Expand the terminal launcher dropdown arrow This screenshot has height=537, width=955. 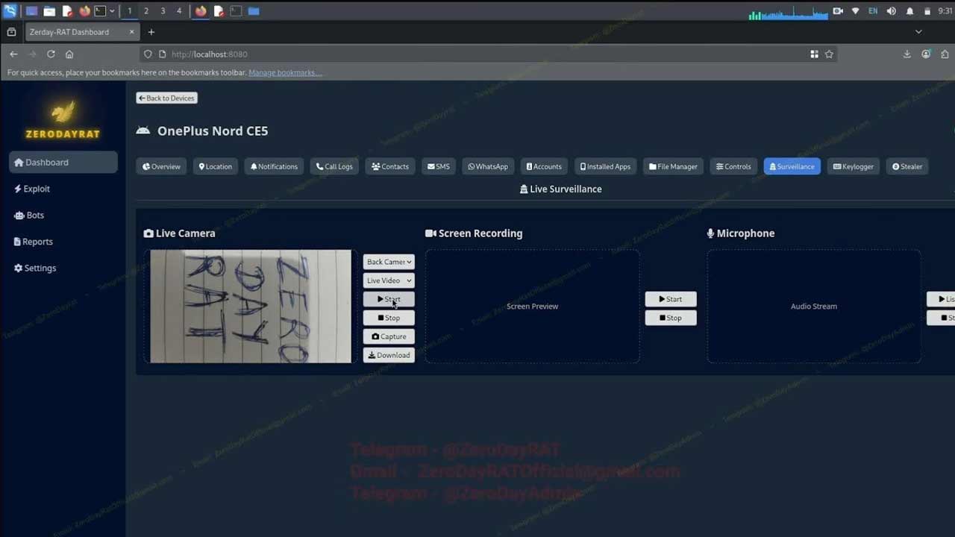click(112, 11)
